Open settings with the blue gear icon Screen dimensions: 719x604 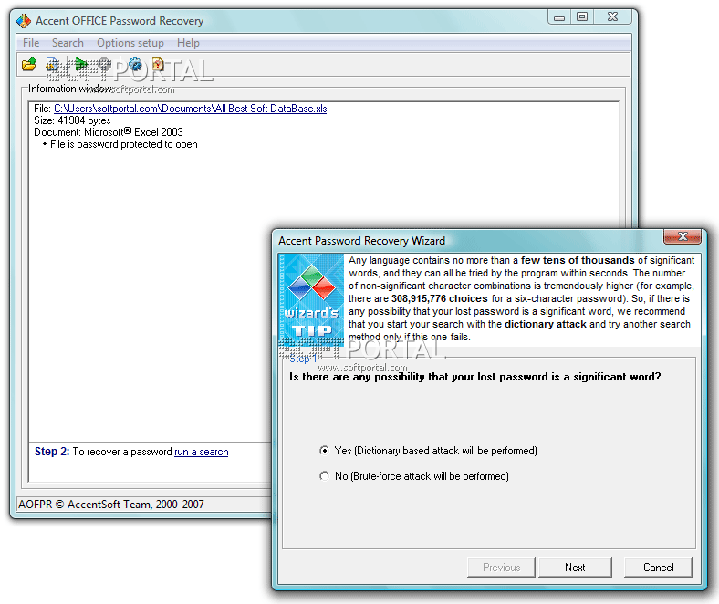point(135,65)
